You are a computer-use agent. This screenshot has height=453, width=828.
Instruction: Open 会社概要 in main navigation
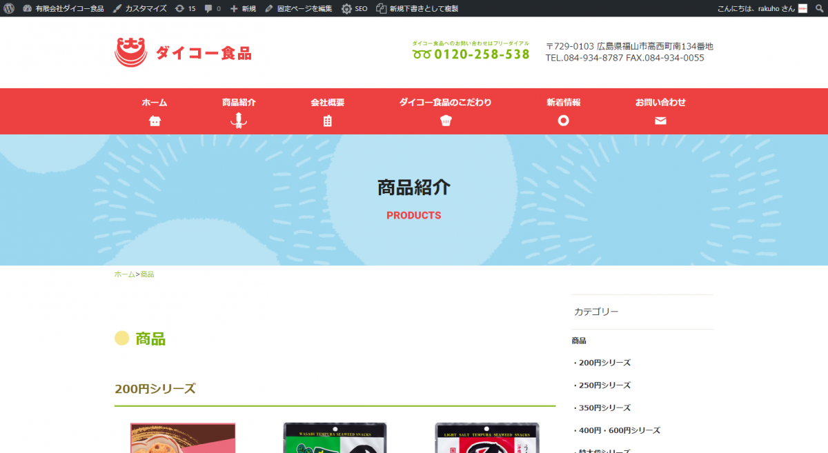point(328,102)
